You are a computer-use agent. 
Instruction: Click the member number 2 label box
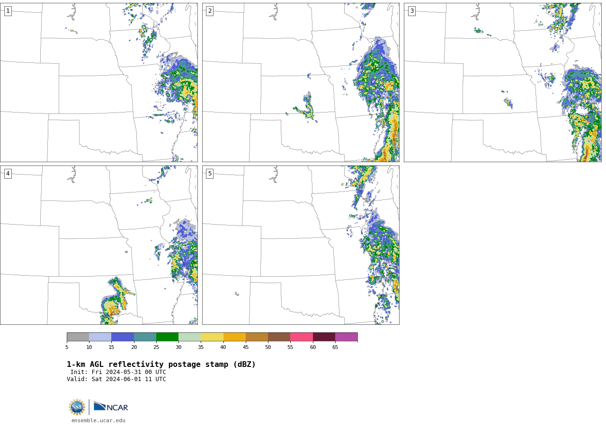click(210, 11)
